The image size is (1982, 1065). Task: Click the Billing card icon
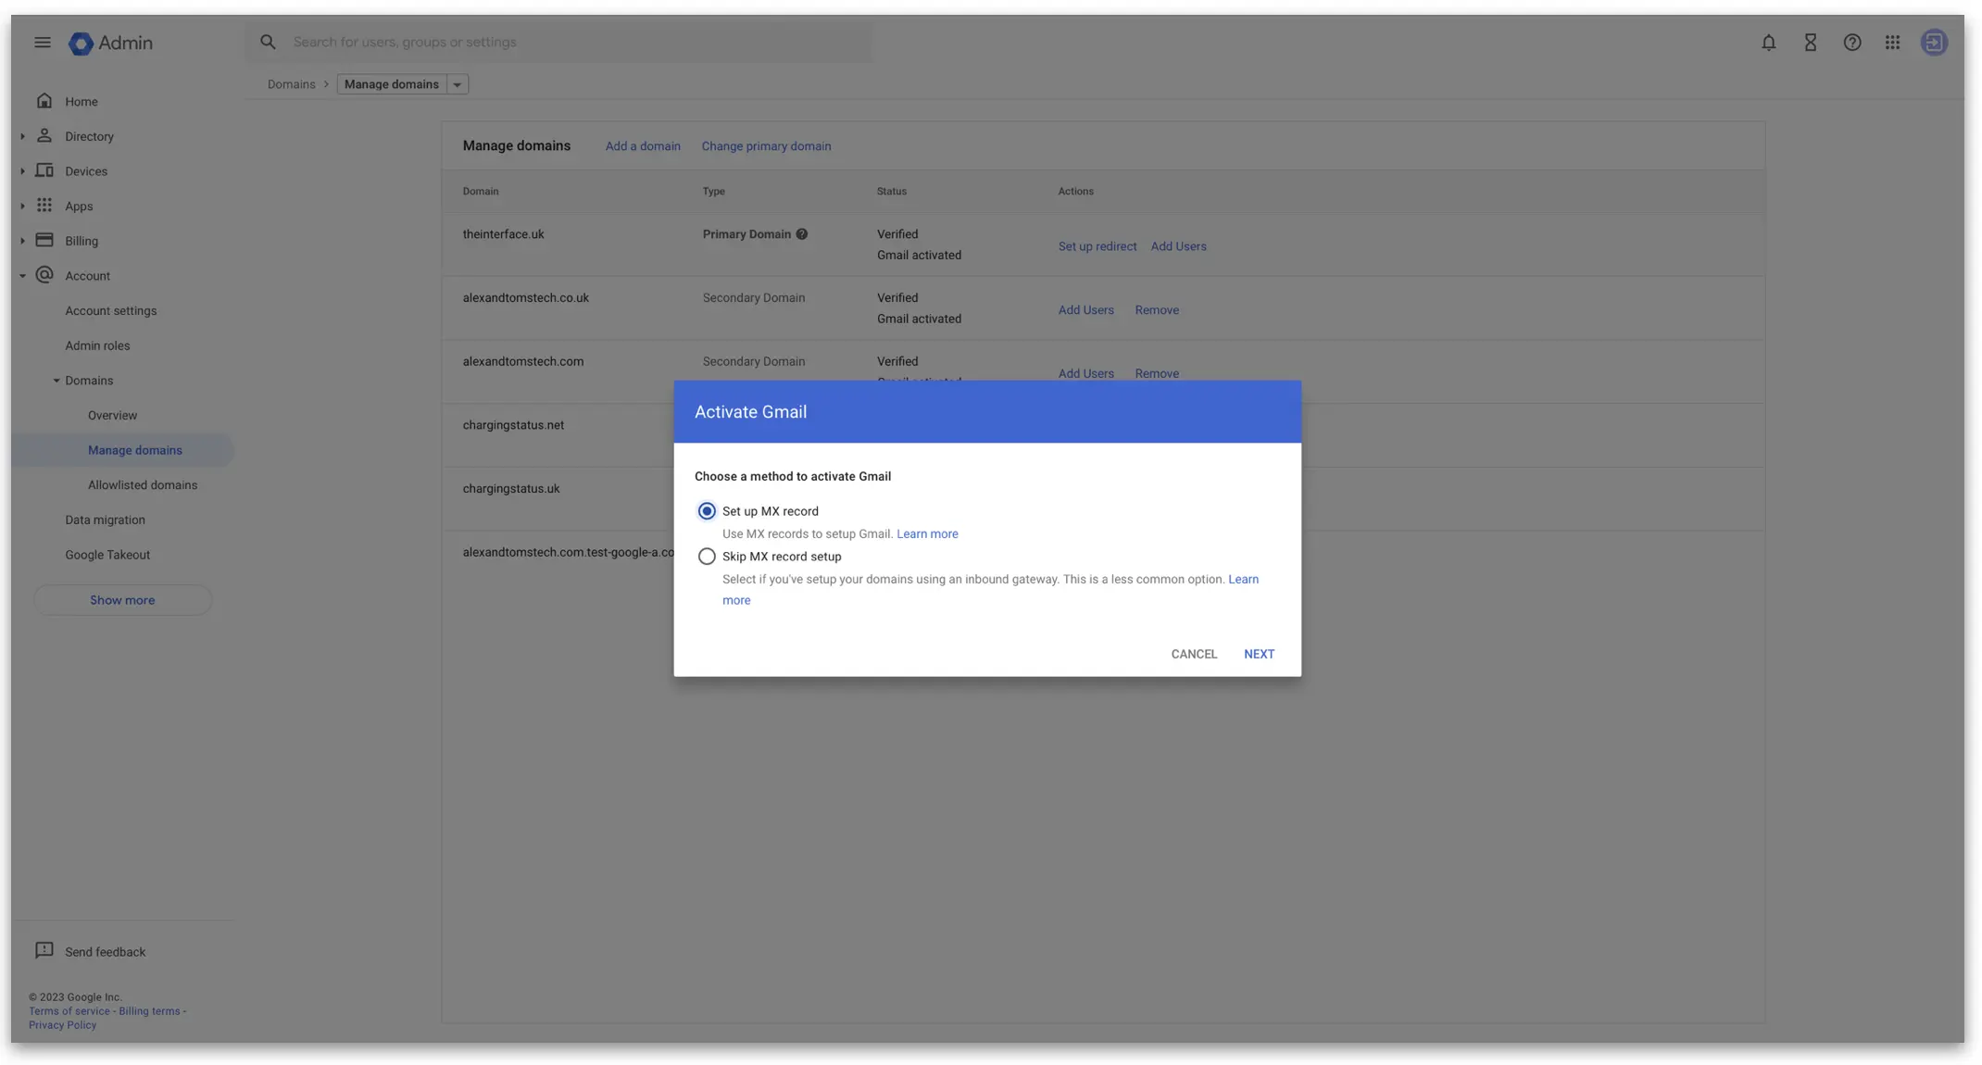coord(44,240)
